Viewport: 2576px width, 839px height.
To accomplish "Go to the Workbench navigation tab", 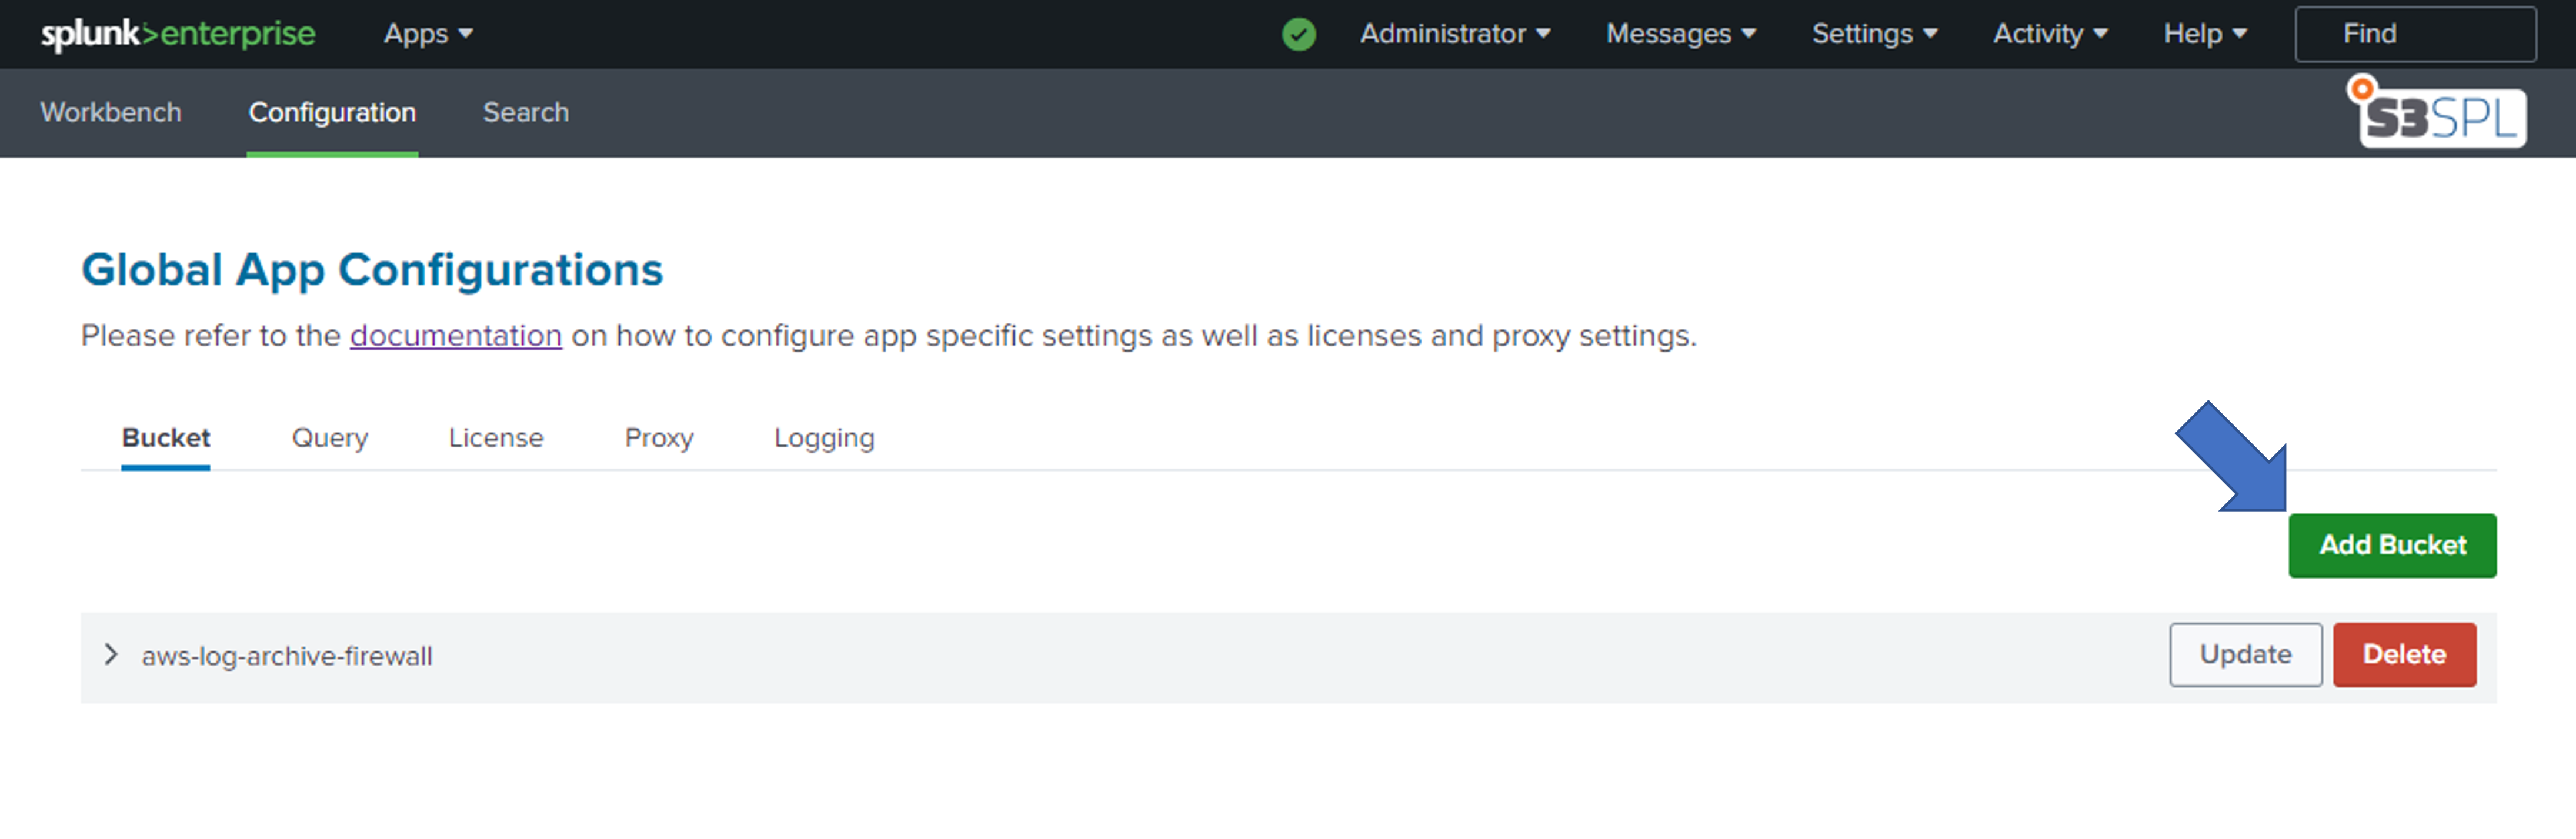I will [111, 112].
